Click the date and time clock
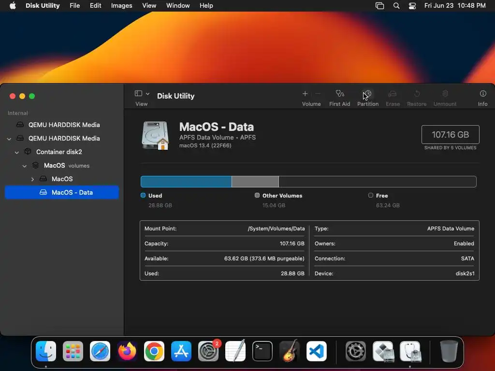This screenshot has height=371, width=495. point(454,6)
